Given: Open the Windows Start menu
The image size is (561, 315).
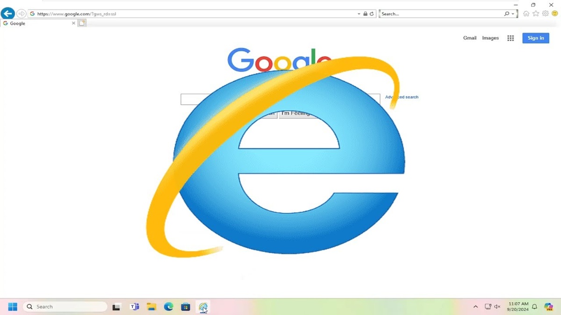Looking at the screenshot, I should (x=13, y=307).
